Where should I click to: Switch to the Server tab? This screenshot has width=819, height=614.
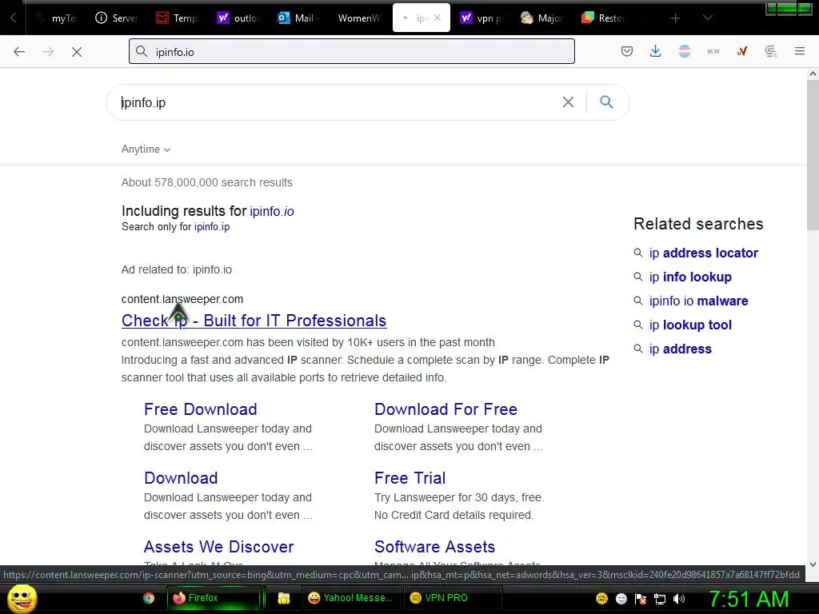(116, 18)
